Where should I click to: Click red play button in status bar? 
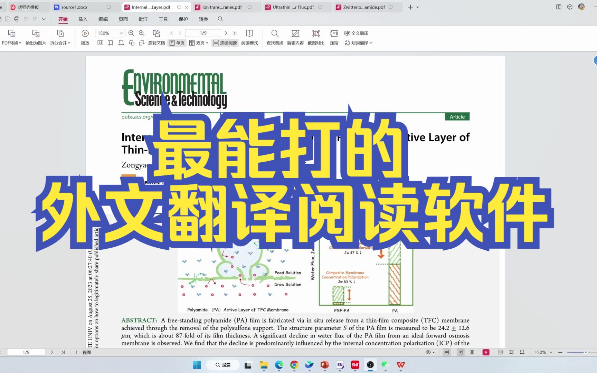(x=486, y=352)
